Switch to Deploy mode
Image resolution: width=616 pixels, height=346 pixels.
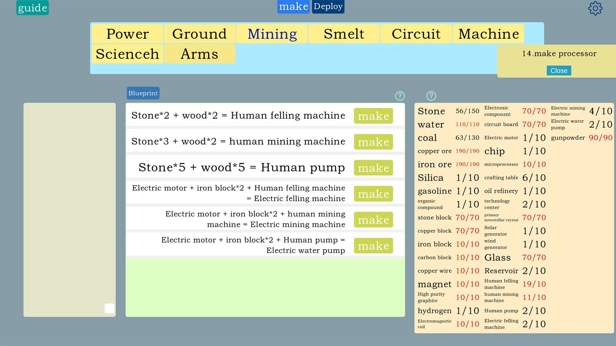pos(328,6)
